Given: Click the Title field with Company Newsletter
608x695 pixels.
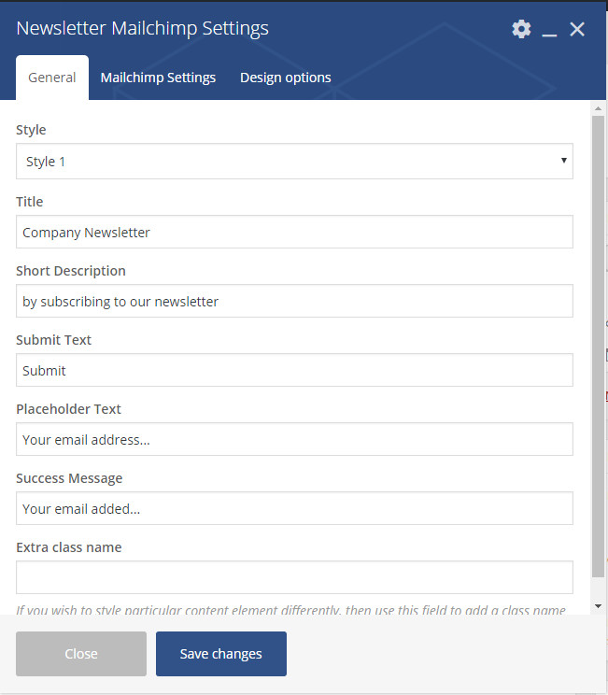Looking at the screenshot, I should 294,232.
